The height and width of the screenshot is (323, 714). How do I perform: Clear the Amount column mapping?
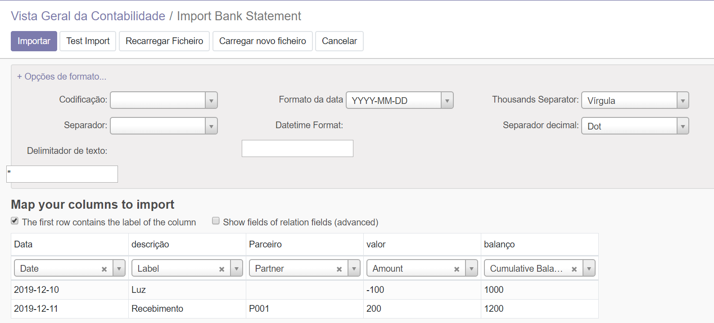pyautogui.click(x=456, y=269)
